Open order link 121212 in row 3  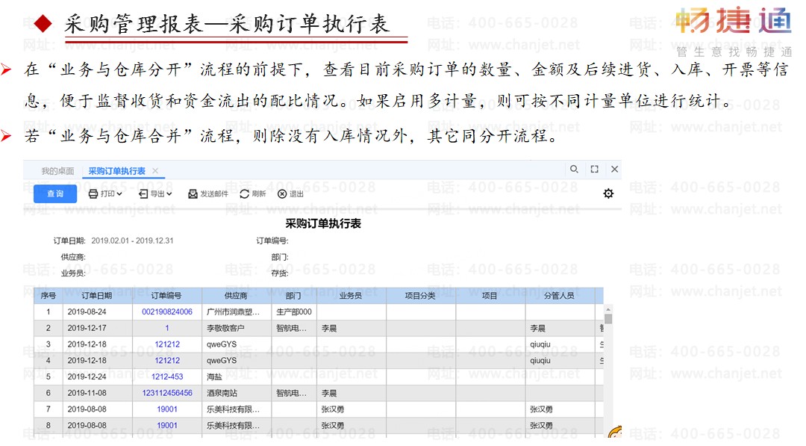pos(167,344)
